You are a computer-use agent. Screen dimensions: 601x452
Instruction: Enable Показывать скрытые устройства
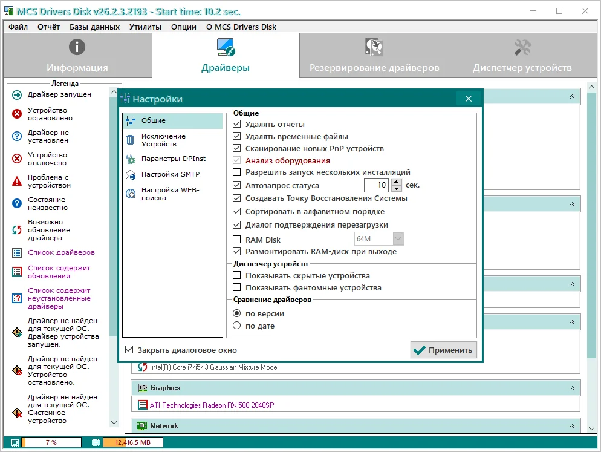tap(237, 275)
